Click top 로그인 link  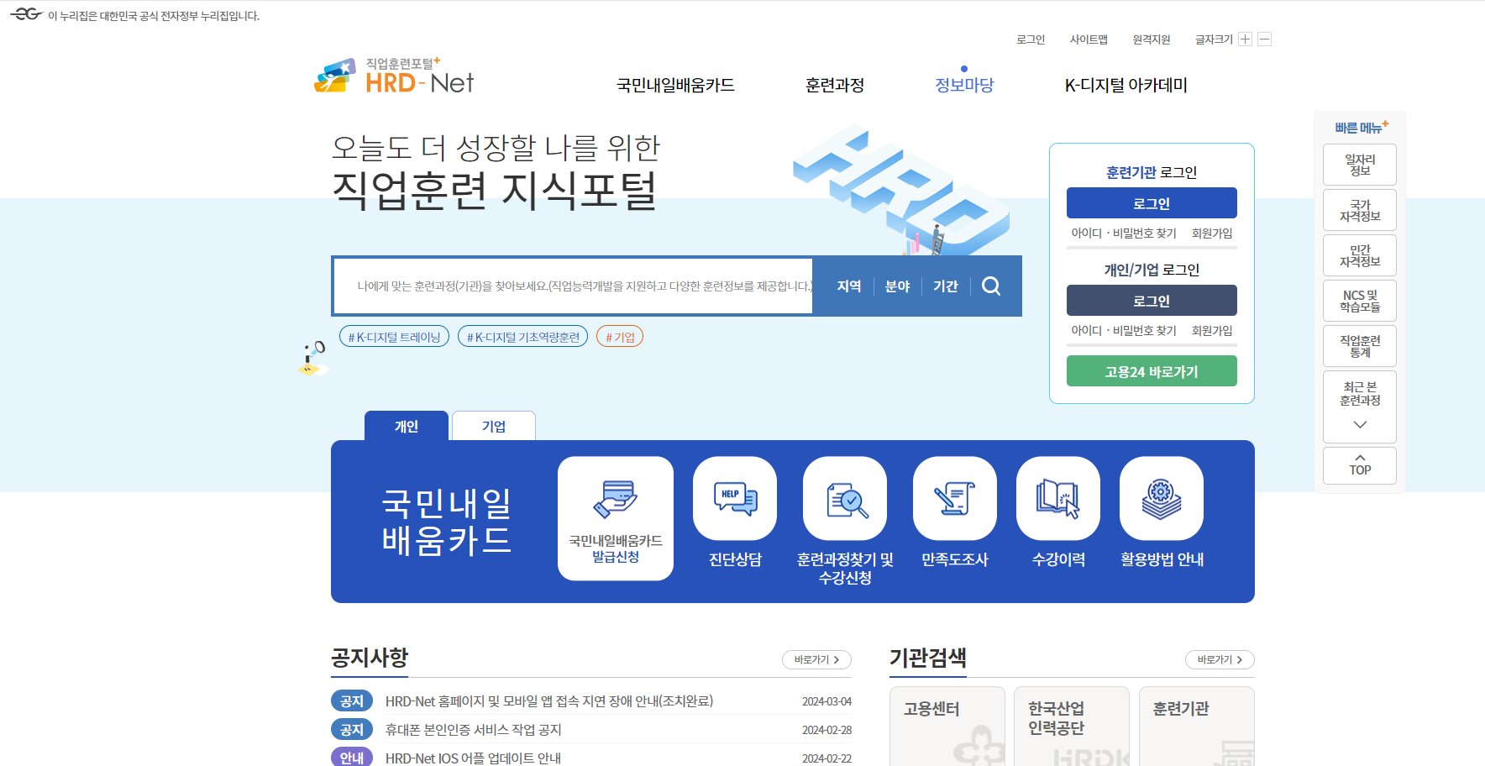pyautogui.click(x=1031, y=39)
